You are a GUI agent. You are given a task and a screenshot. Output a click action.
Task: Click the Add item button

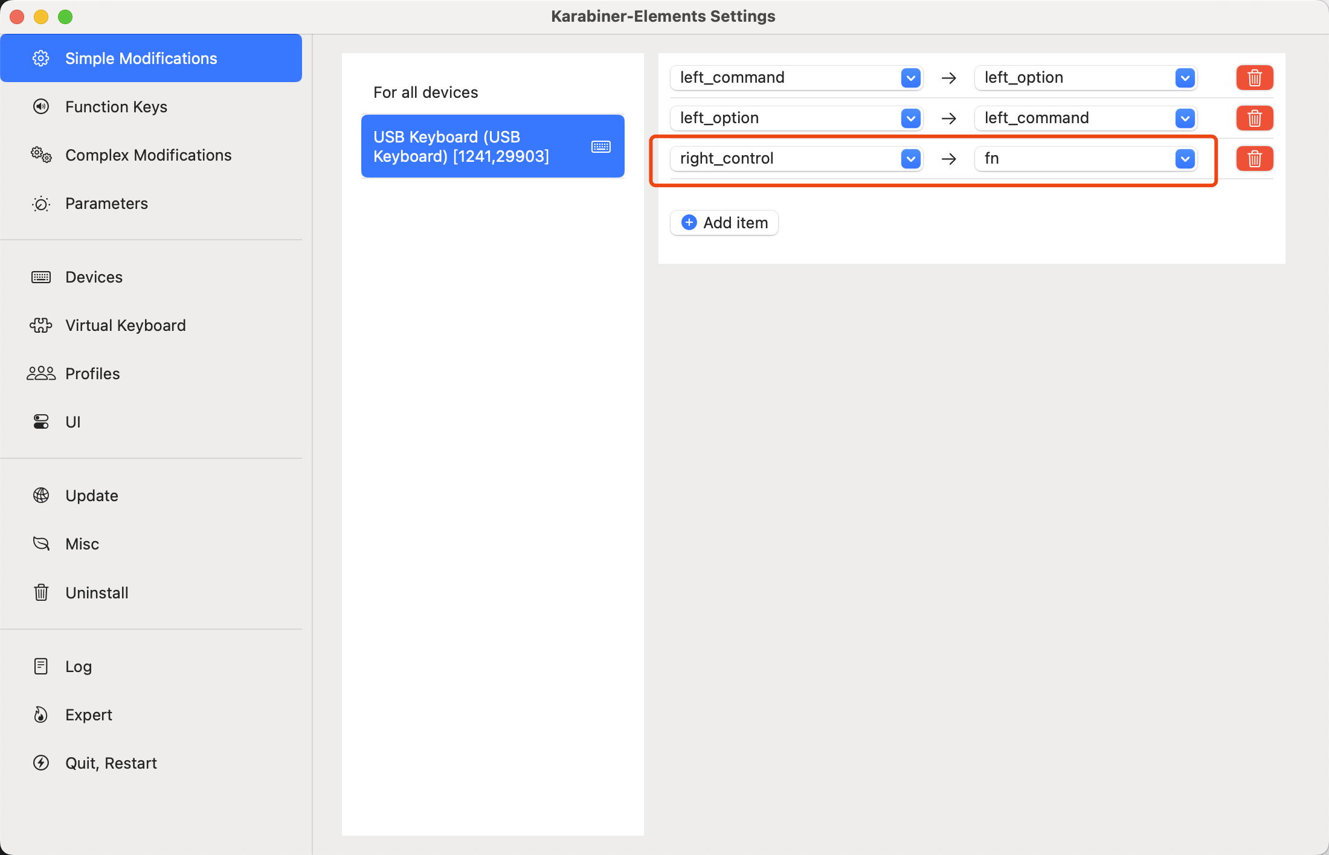point(724,223)
